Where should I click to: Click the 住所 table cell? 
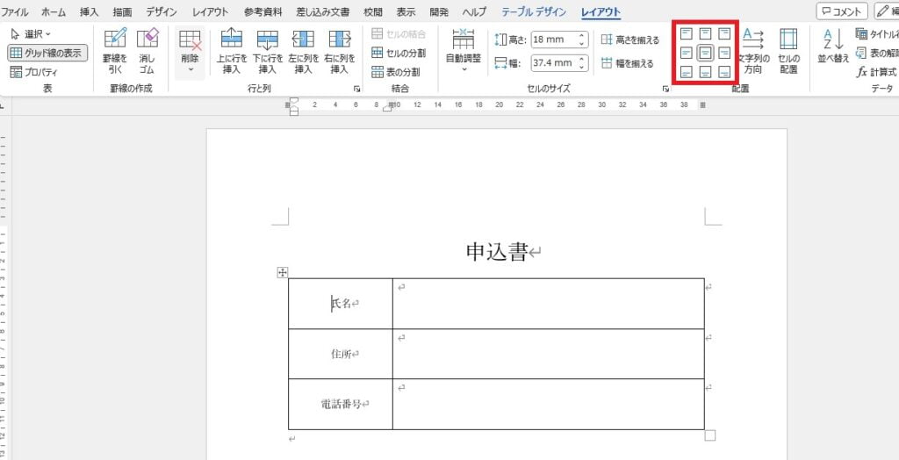point(341,354)
